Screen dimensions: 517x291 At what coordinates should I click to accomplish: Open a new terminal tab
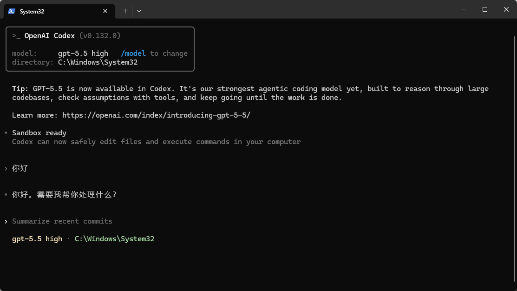click(125, 11)
